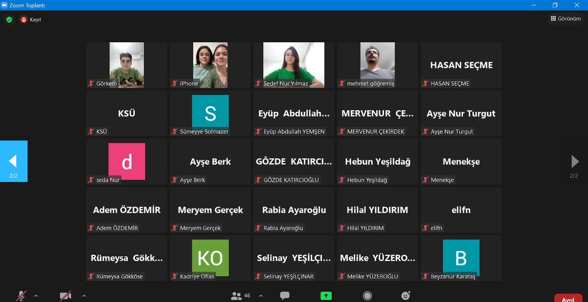Open the participants panel showing 46
Screen dimensions: 588x302
[x=241, y=296]
